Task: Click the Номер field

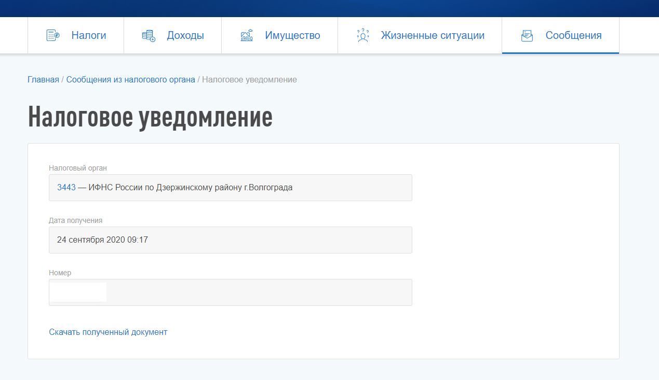Action: pyautogui.click(x=230, y=292)
